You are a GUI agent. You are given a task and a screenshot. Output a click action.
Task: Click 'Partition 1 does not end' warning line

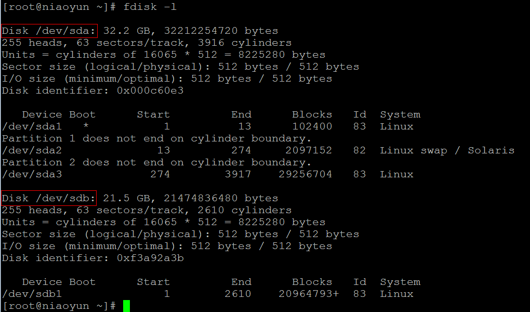pos(156,138)
